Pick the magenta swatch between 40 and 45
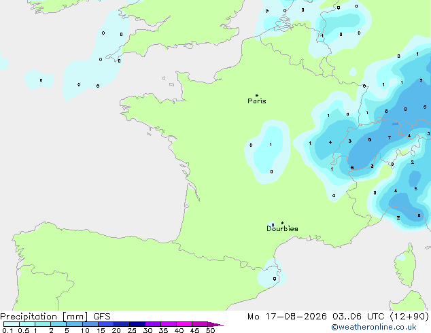The height and width of the screenshot is (333, 431). tap(184, 324)
